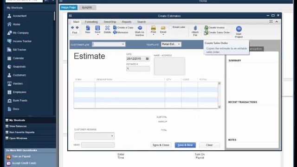Click the sidebar shortcuts scrollbar

[x=55, y=16]
